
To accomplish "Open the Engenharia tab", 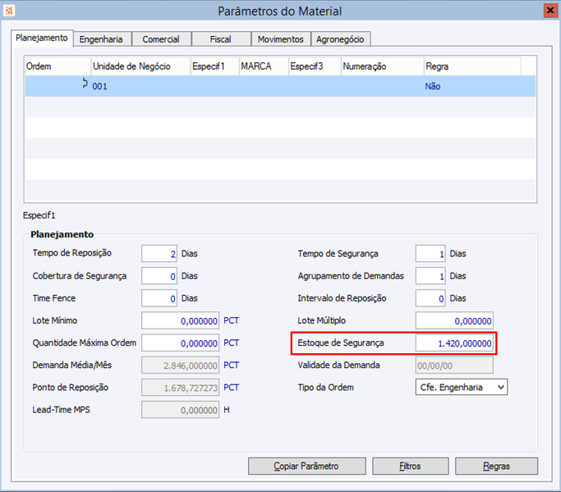I will pyautogui.click(x=101, y=39).
